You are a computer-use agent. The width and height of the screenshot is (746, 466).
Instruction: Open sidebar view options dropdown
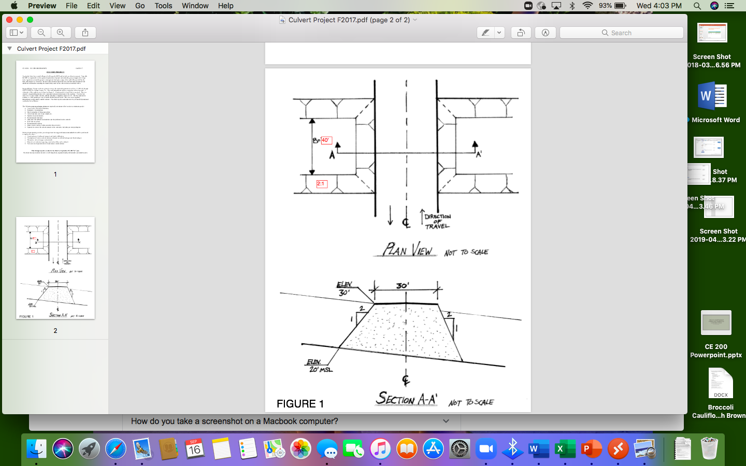[x=16, y=33]
